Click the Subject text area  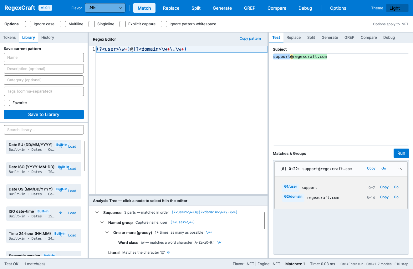[341, 99]
